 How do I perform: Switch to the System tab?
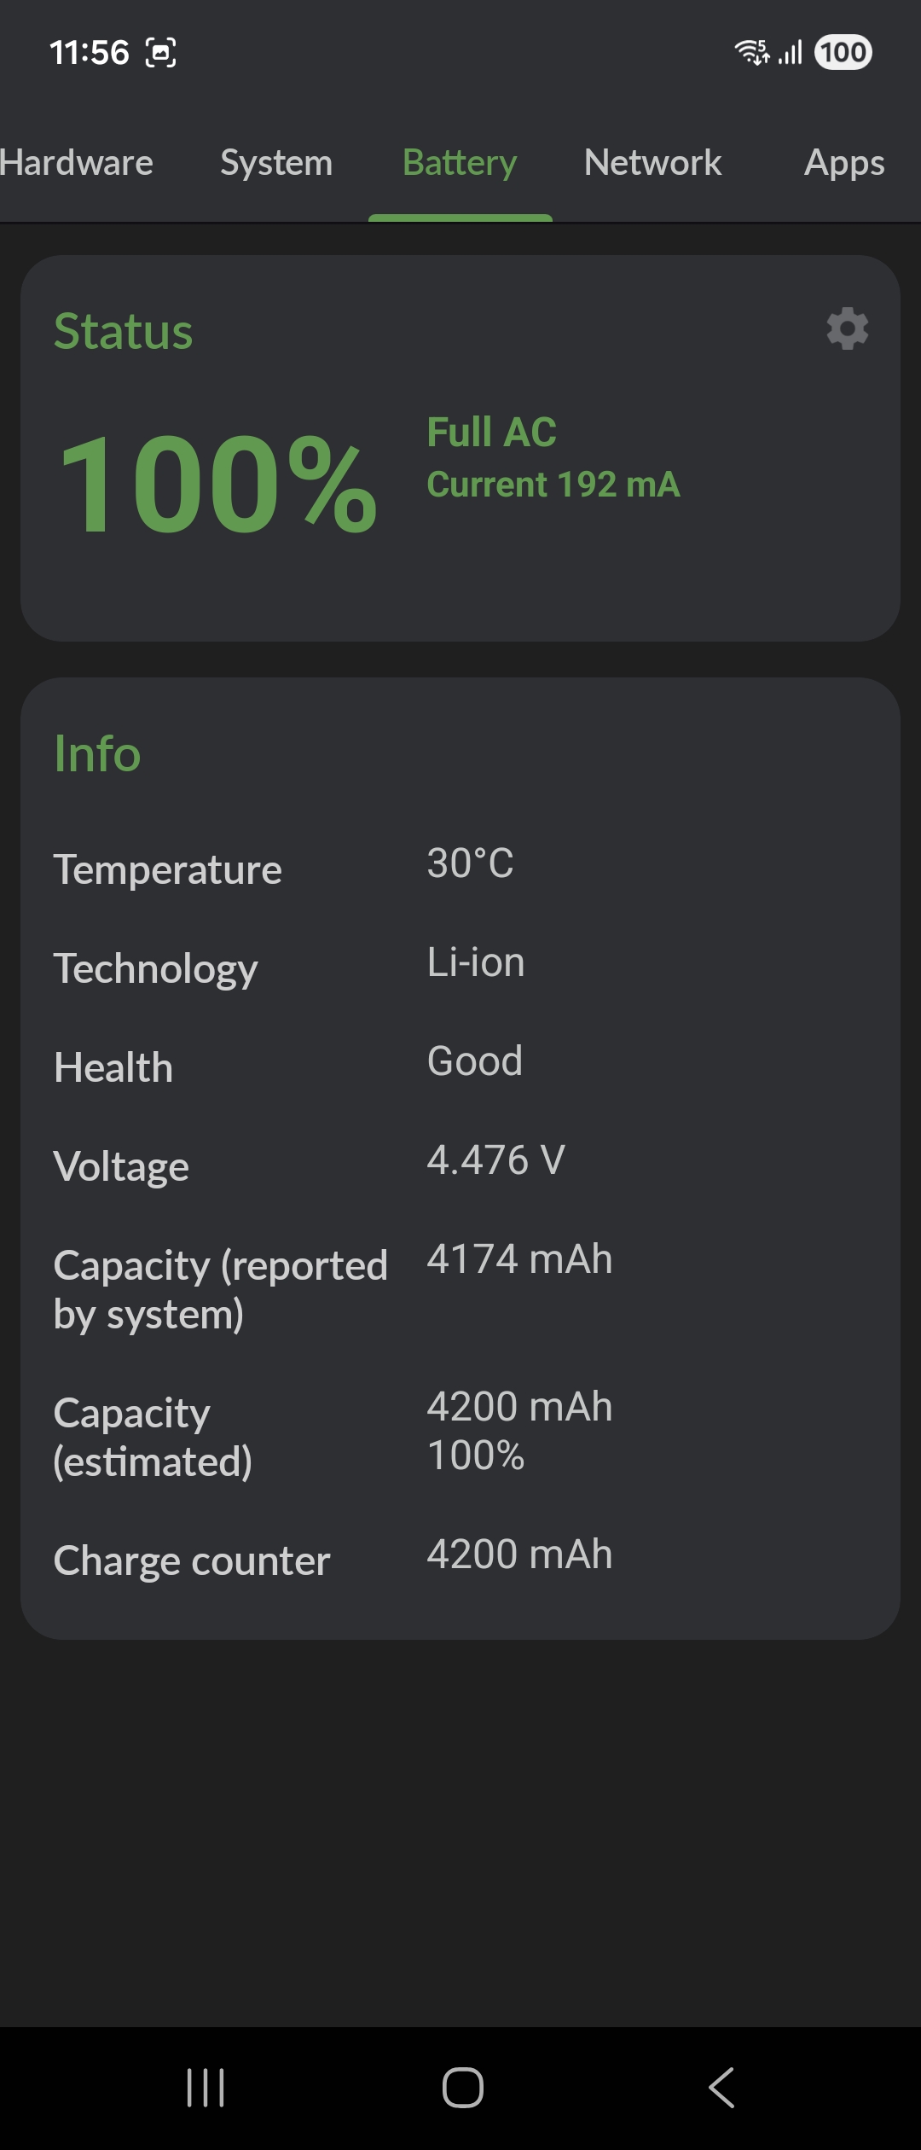click(x=276, y=162)
